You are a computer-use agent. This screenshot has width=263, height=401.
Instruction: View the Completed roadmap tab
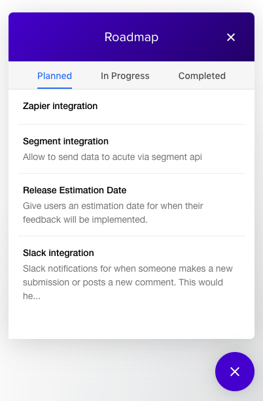click(202, 76)
